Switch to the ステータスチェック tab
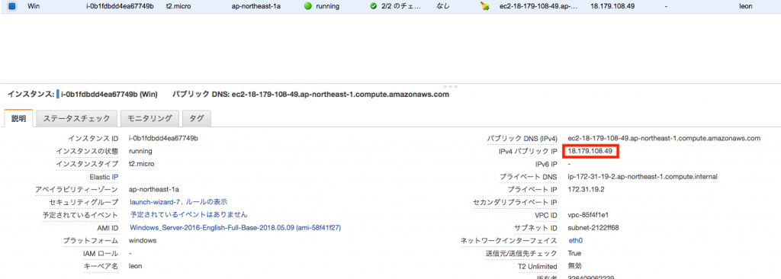Viewport: 781px width, 279px height. point(77,119)
